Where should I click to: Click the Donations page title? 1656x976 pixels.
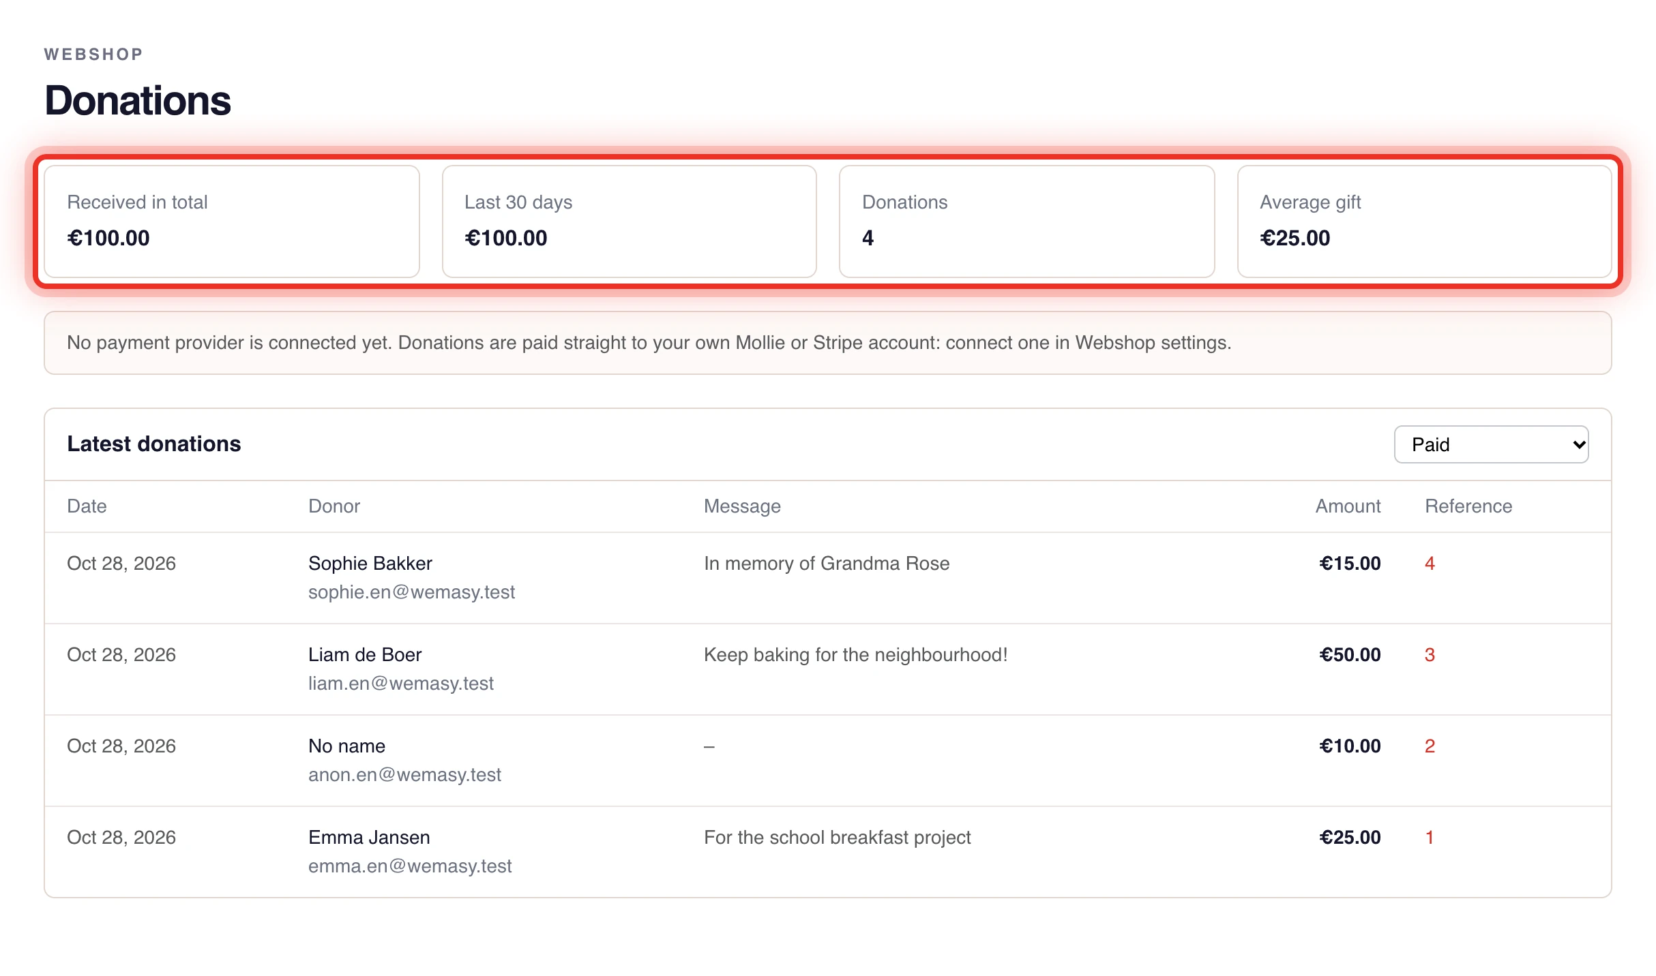pos(138,101)
